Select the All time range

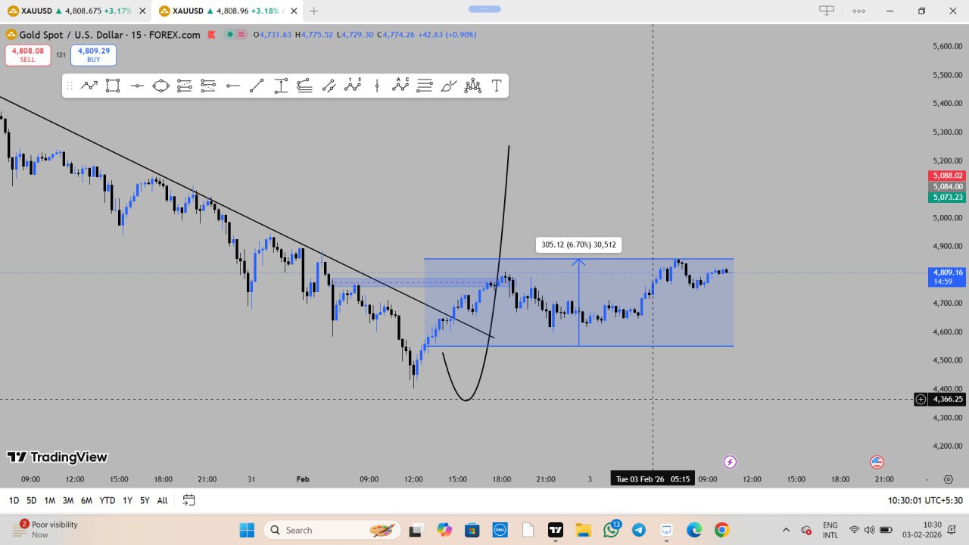tap(162, 500)
